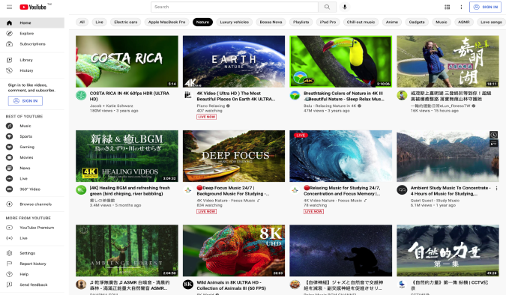Image resolution: width=506 pixels, height=295 pixels.
Task: Play the Healing Videos 4K thumbnail
Action: [x=127, y=156]
